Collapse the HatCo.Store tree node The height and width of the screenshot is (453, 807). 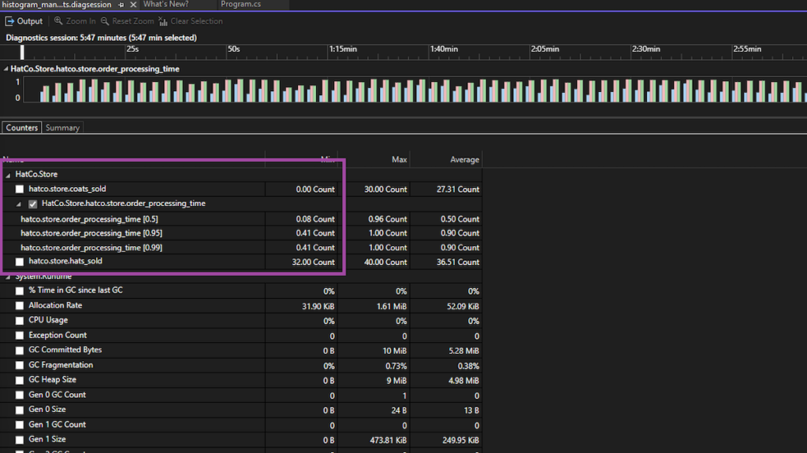pyautogui.click(x=6, y=174)
